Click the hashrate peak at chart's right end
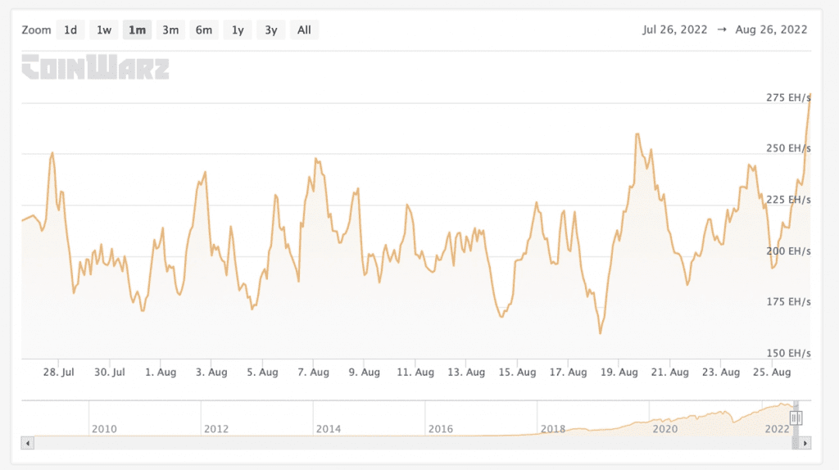This screenshot has width=839, height=470. click(x=810, y=97)
